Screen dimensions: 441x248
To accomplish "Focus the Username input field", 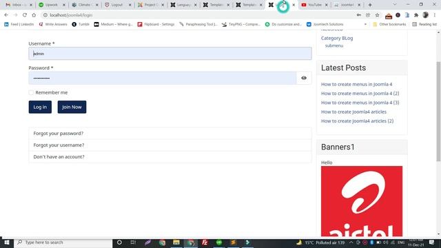I will click(x=170, y=54).
